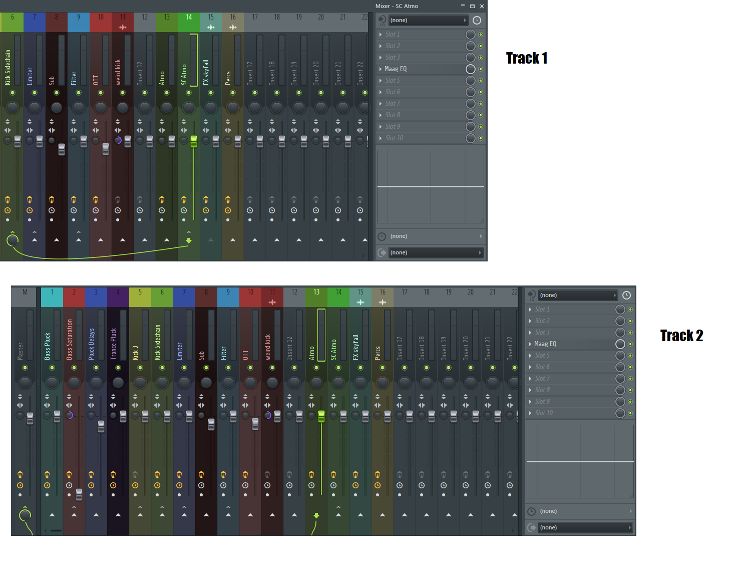Open the input (none) dropdown in Track 2 mixer

578,295
